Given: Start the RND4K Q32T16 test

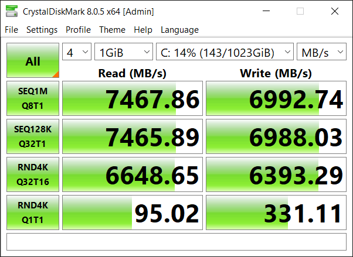Looking at the screenshot, I should pos(33,174).
